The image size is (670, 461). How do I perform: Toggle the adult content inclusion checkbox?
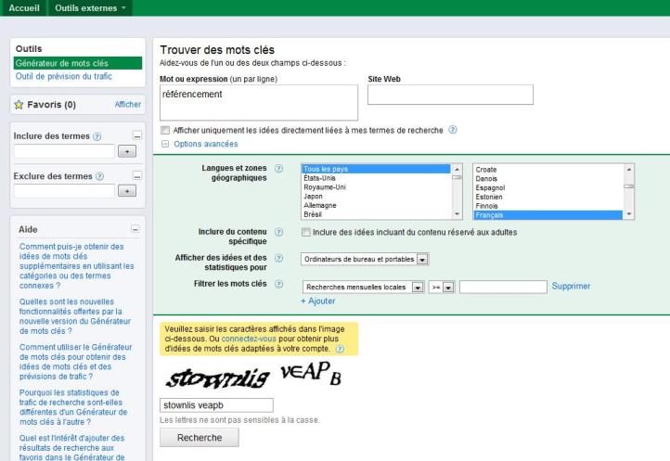pos(307,232)
